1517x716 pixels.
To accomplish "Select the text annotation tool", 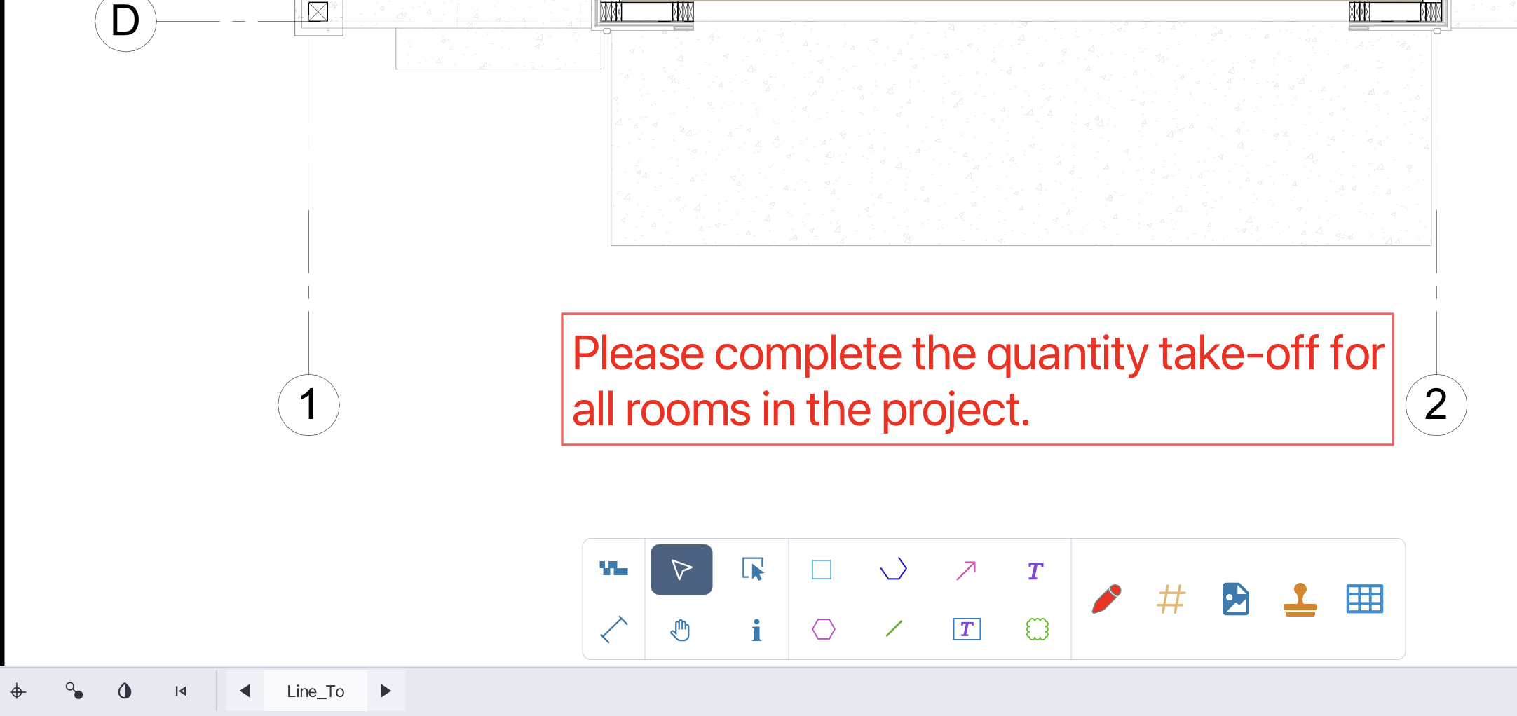I will [x=1035, y=570].
